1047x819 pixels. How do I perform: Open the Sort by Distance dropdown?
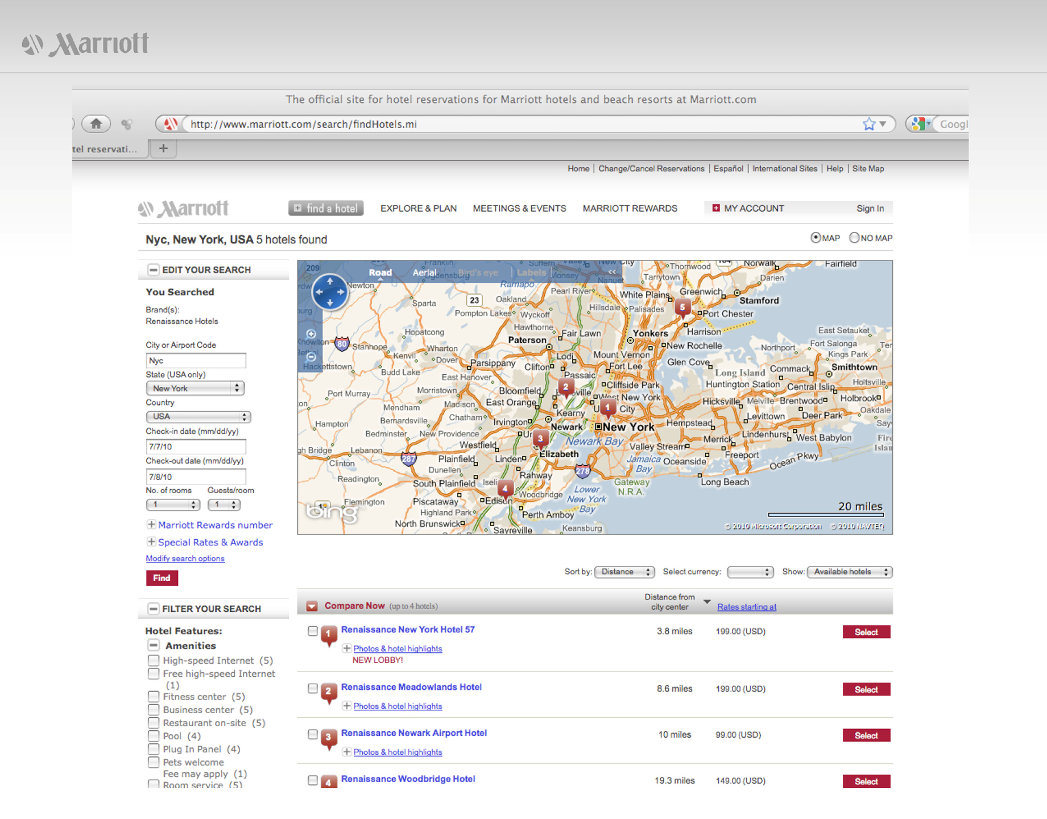tap(624, 572)
